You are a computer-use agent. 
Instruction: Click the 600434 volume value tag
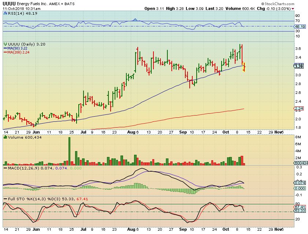click(x=301, y=163)
